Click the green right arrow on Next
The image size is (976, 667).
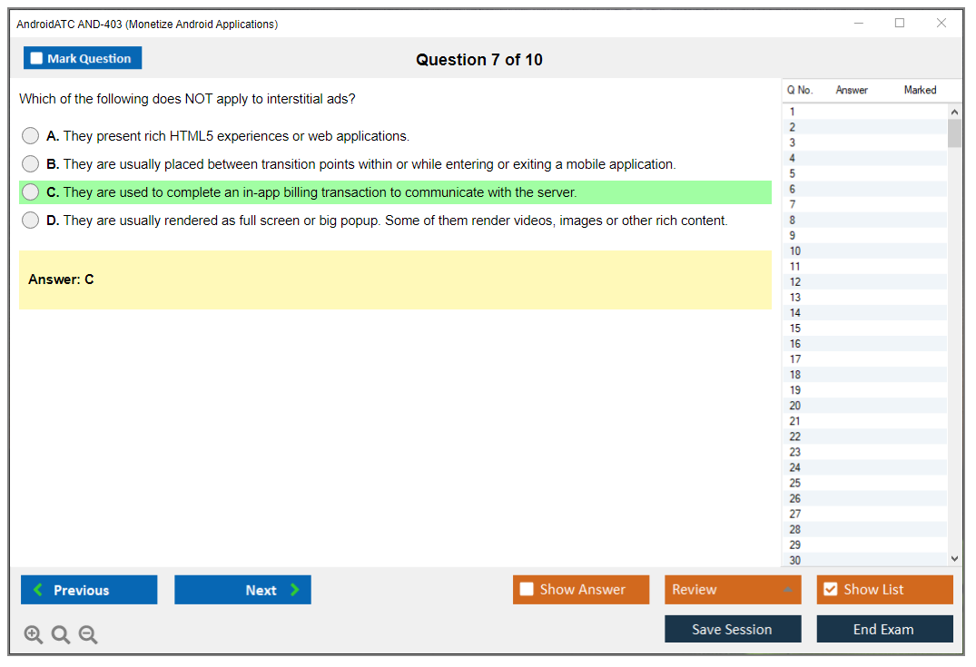coord(295,590)
